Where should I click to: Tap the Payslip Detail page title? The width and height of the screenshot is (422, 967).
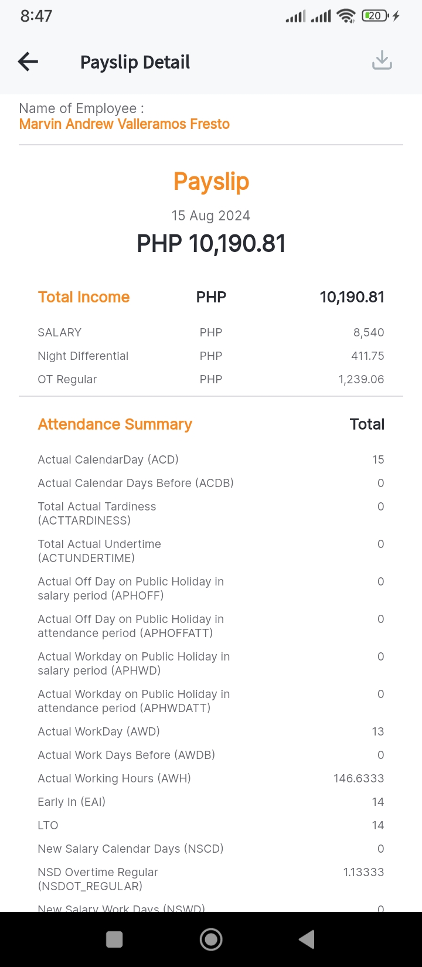pyautogui.click(x=135, y=62)
